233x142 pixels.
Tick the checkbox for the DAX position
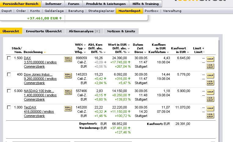(x=9, y=58)
